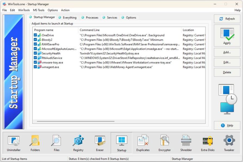Sort by Location column header
243x162 pixels.
193,30
